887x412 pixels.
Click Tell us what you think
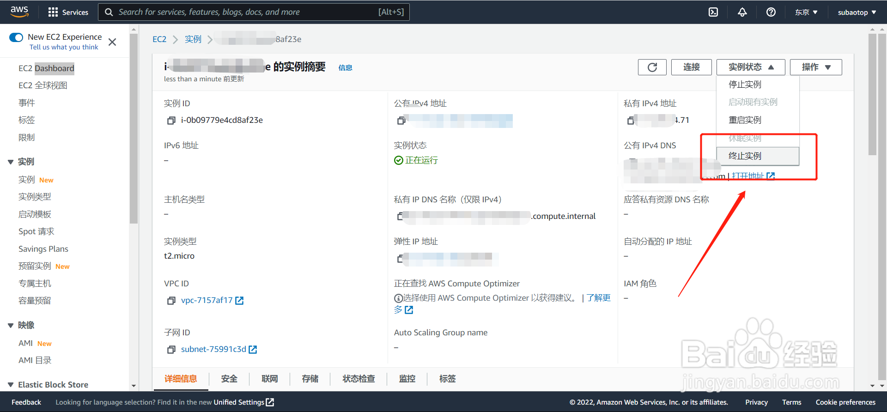coord(64,47)
